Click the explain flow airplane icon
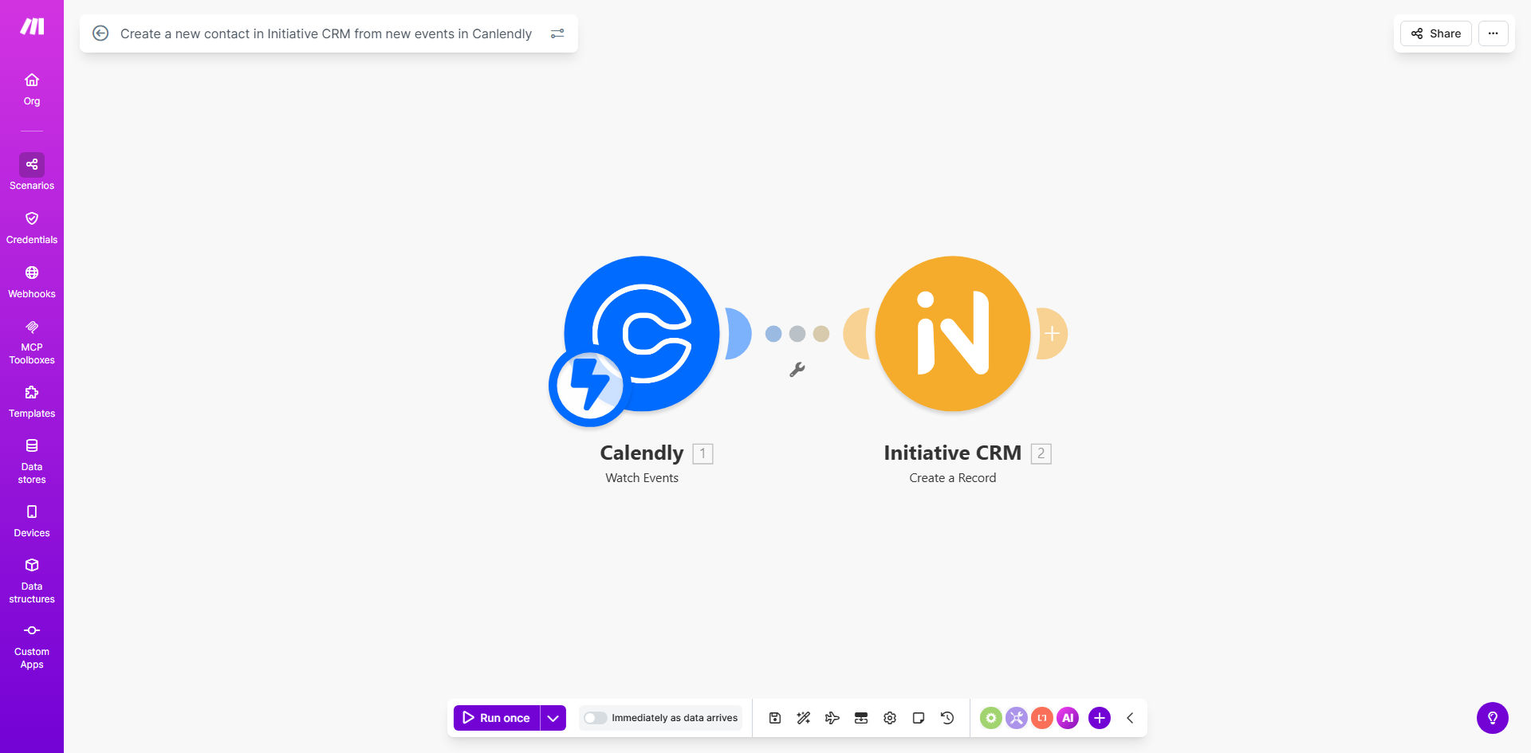This screenshot has height=753, width=1531. [832, 718]
